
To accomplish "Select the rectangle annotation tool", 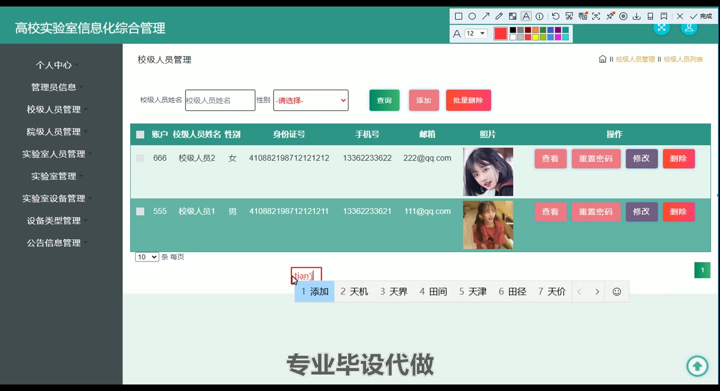I will click(x=458, y=16).
